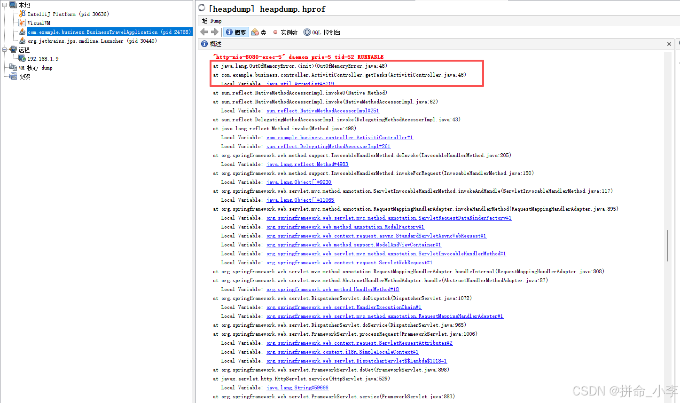Click the javax.servlet.http.HttpServlet.service(HttpServlet.java:529) line
The image size is (680, 403).
point(302,379)
